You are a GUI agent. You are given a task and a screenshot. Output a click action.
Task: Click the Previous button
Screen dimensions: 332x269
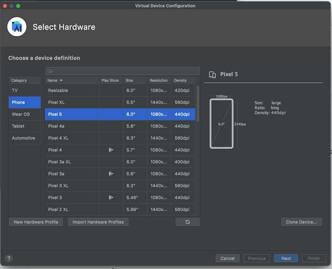tap(257, 258)
